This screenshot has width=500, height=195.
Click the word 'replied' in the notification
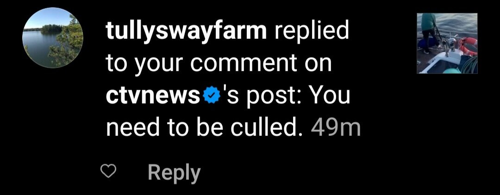click(x=311, y=31)
